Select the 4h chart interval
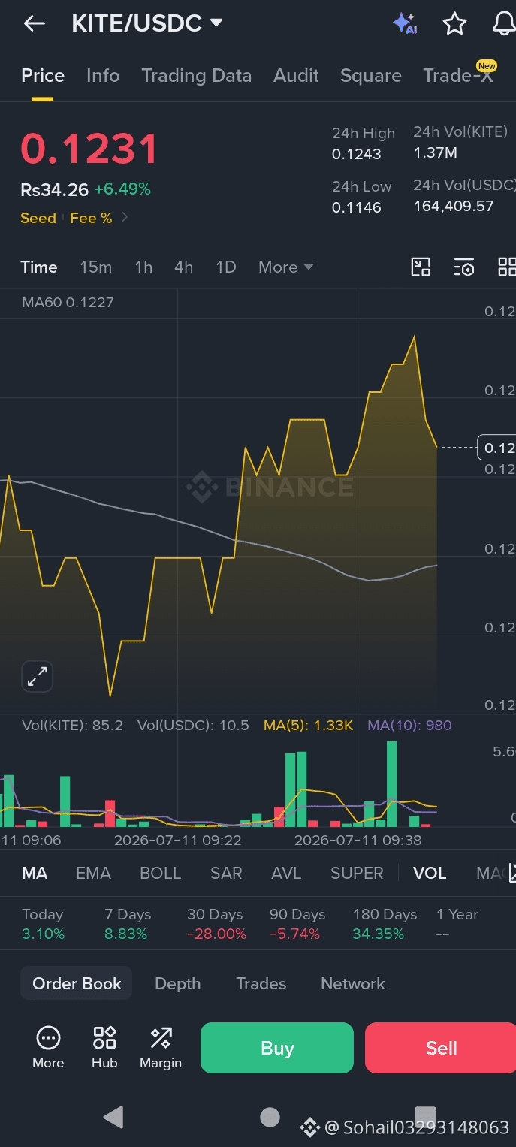516x1147 pixels. coord(183,267)
